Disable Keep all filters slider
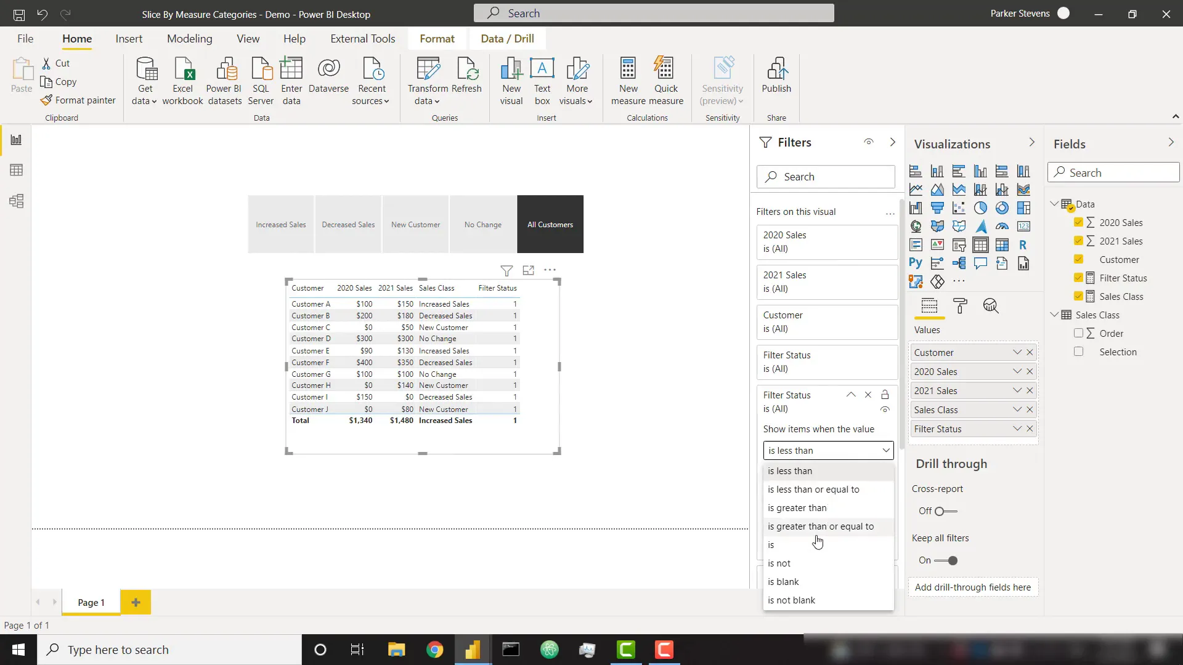The image size is (1183, 665). coord(951,560)
